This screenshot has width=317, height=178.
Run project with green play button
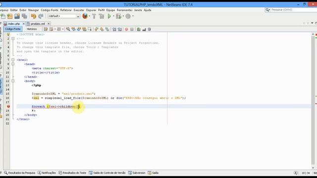pyautogui.click(x=109, y=16)
